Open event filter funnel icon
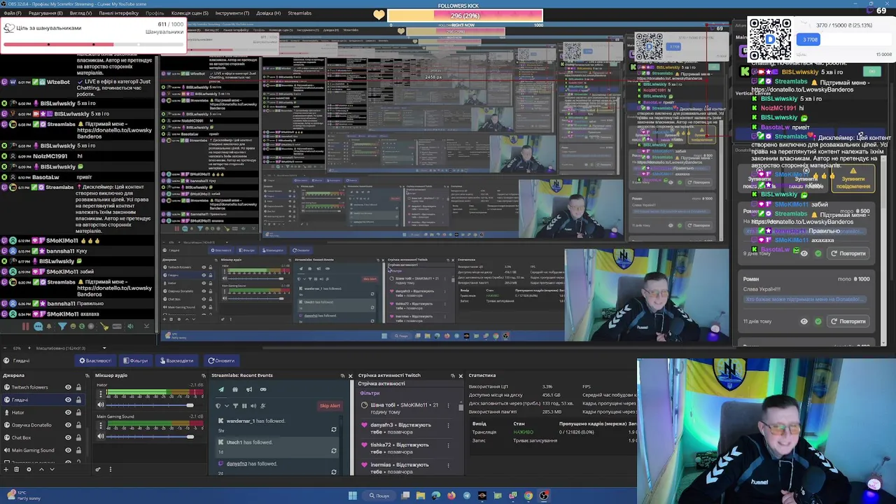 (x=235, y=406)
